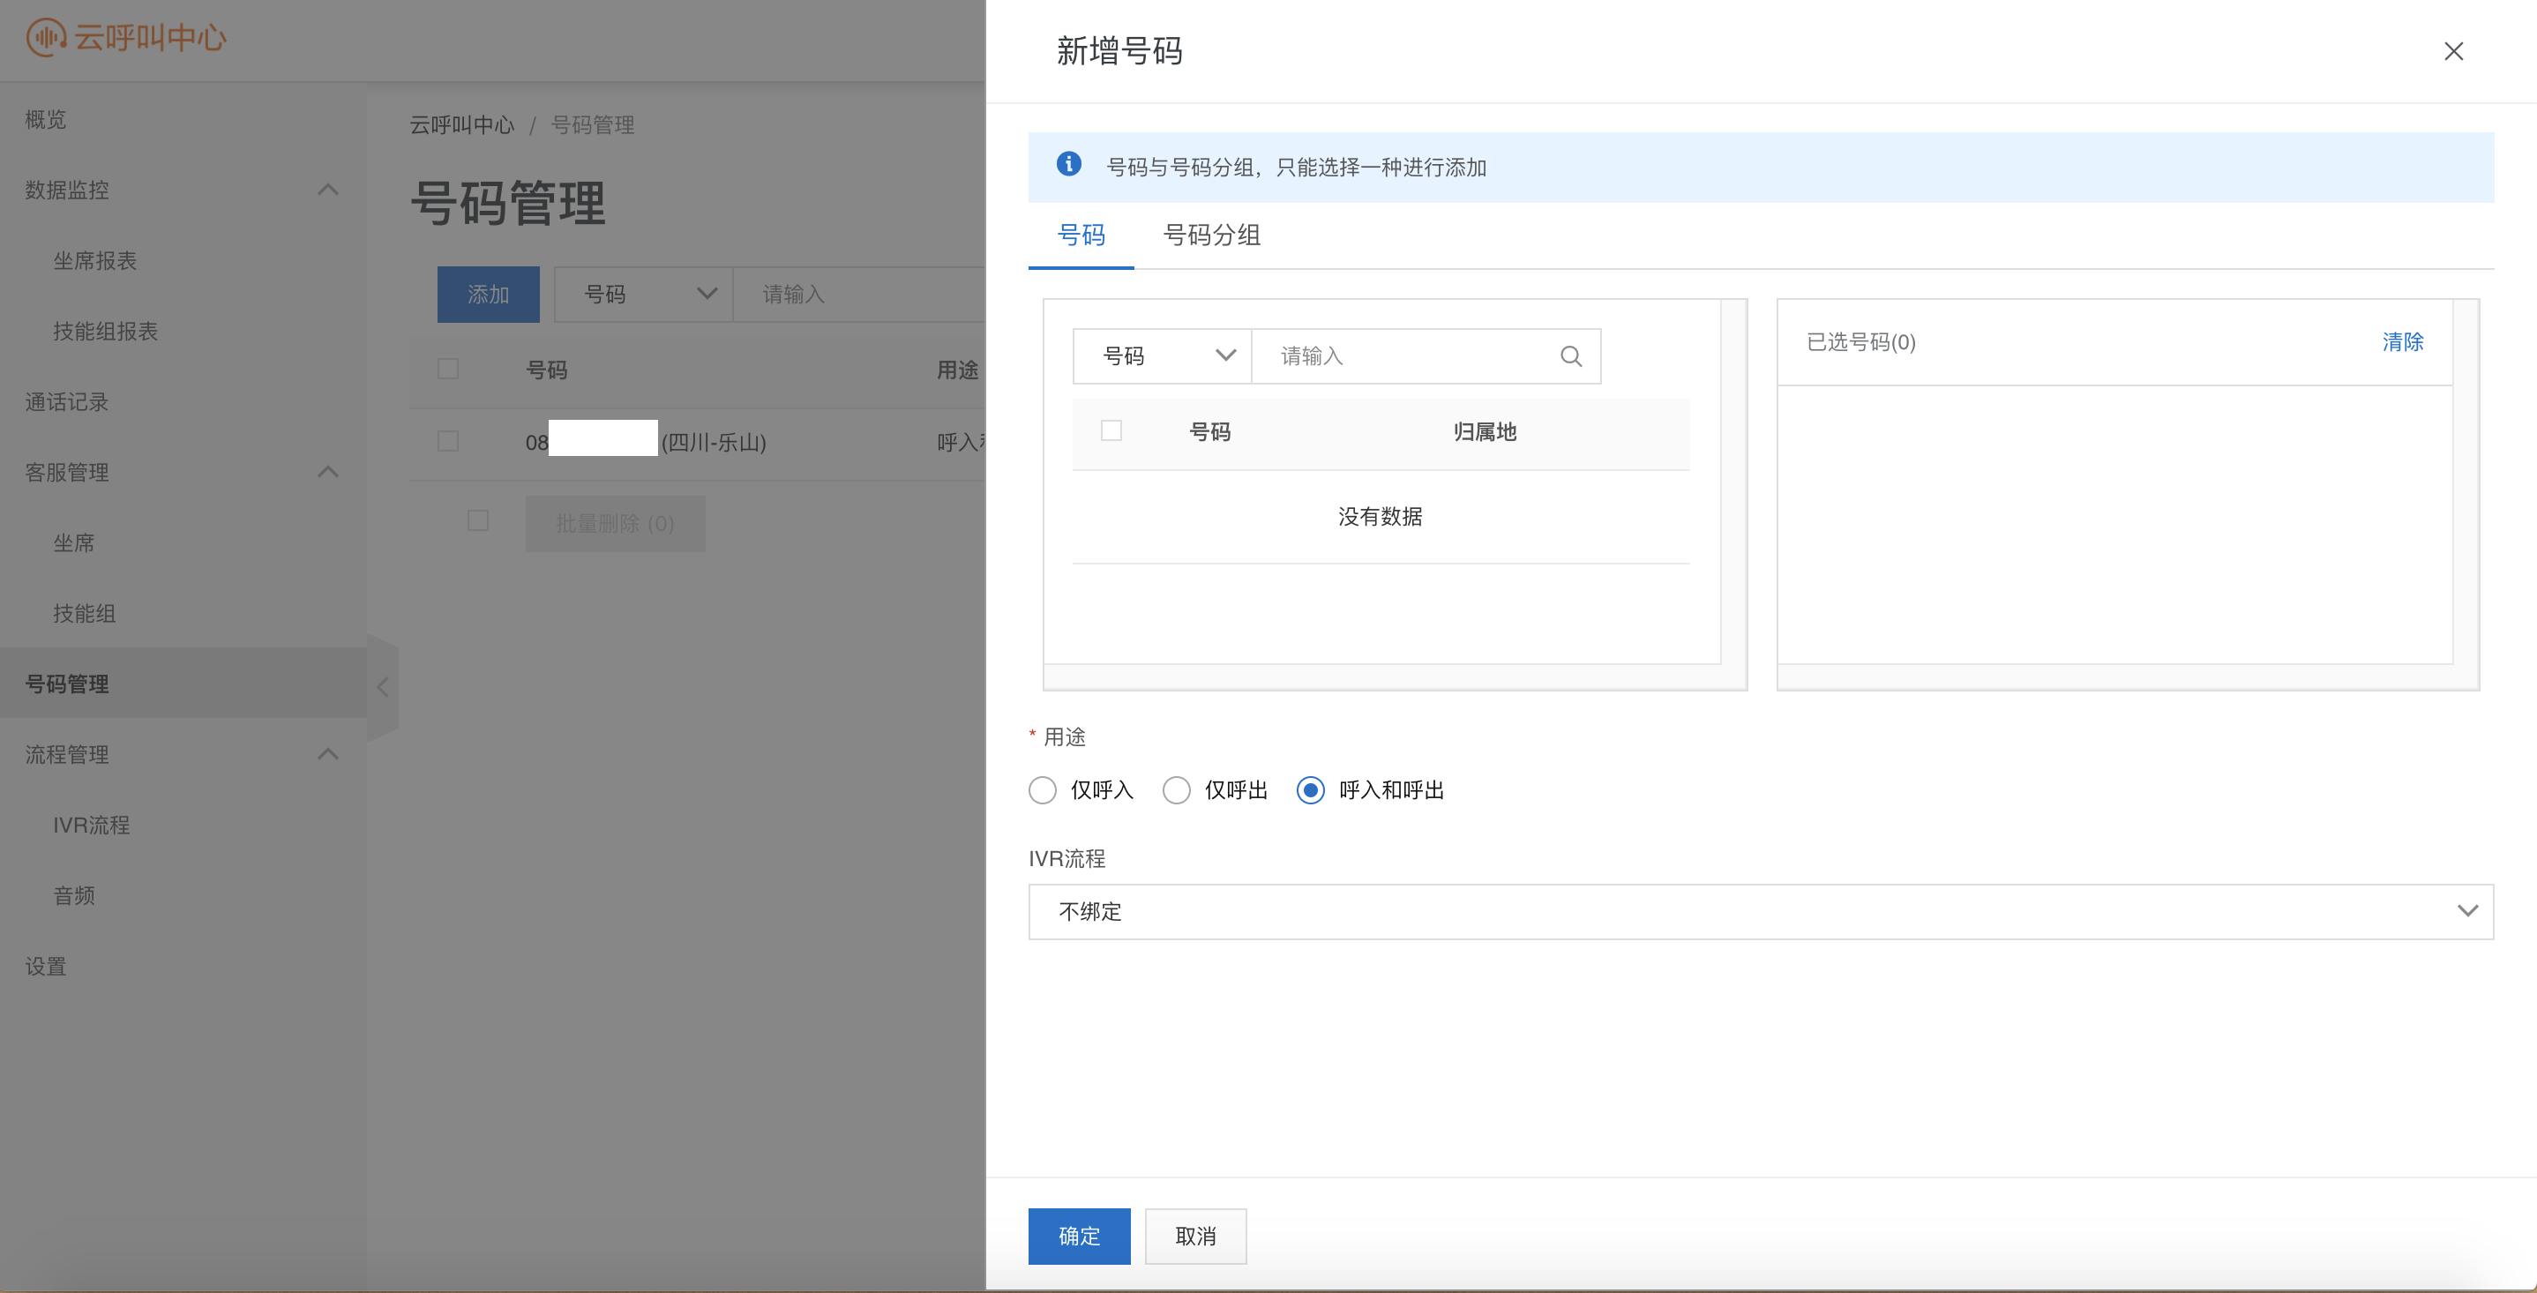Collapse the 数据监控 sidebar section
The image size is (2537, 1293).
coord(328,190)
